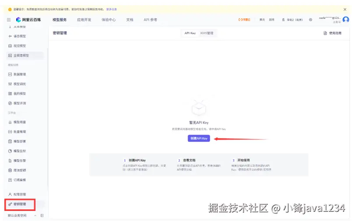
Task: Click the sidebar collapse icon beside 默认业务空间
Action: click(42, 215)
